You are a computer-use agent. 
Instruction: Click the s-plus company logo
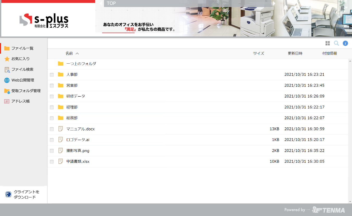pyautogui.click(x=44, y=21)
